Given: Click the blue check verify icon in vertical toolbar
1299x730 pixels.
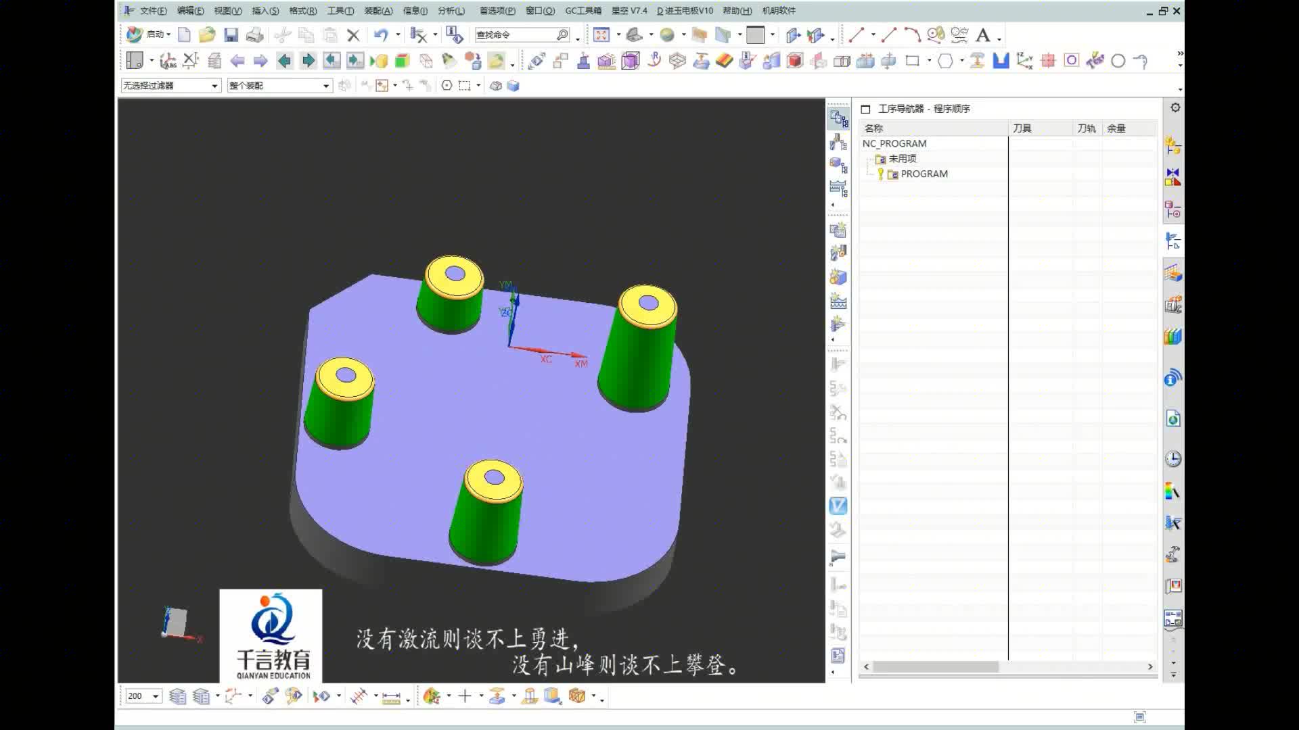Looking at the screenshot, I should (838, 506).
